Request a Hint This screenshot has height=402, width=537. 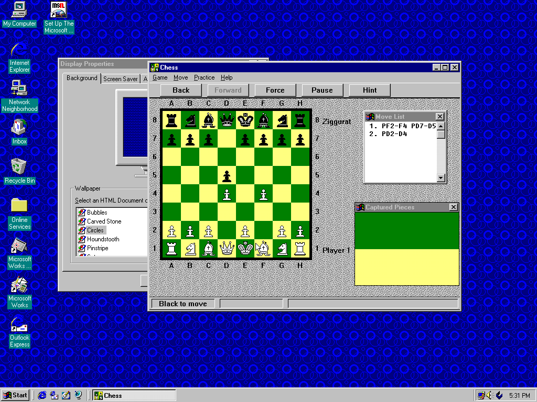coord(370,90)
